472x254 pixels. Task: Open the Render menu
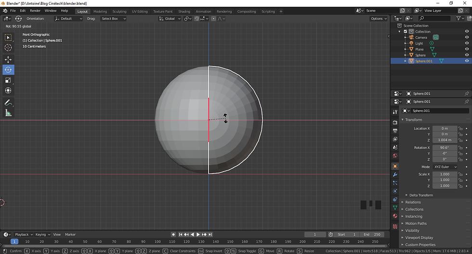pyautogui.click(x=35, y=11)
